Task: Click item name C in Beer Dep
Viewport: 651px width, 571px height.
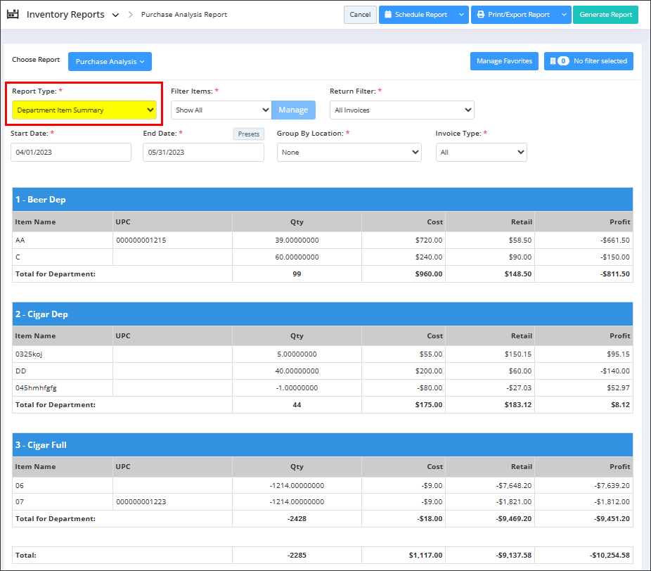Action: (x=18, y=257)
